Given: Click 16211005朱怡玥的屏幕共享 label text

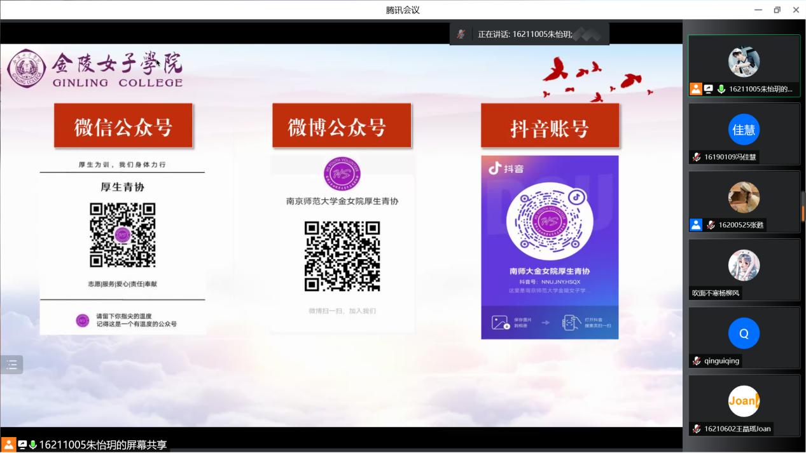Looking at the screenshot, I should coord(103,445).
